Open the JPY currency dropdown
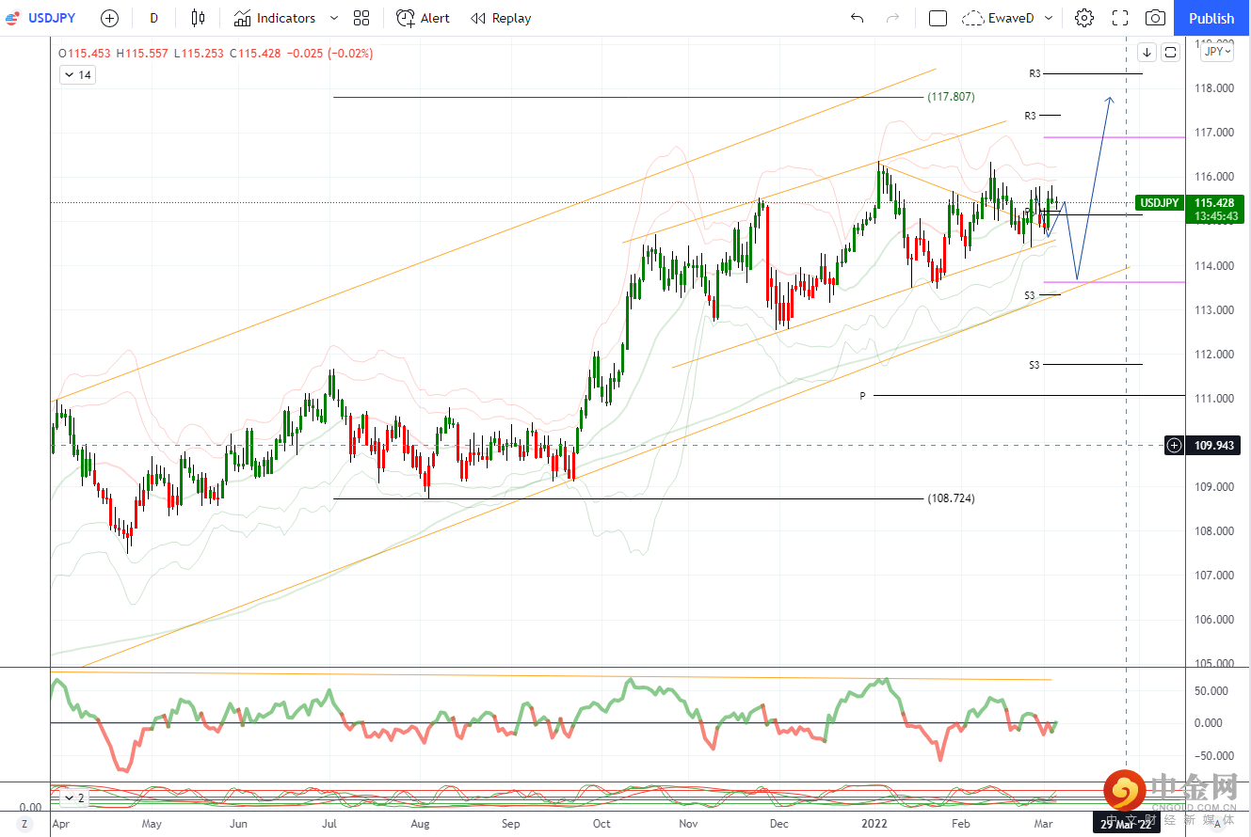 coord(1217,52)
